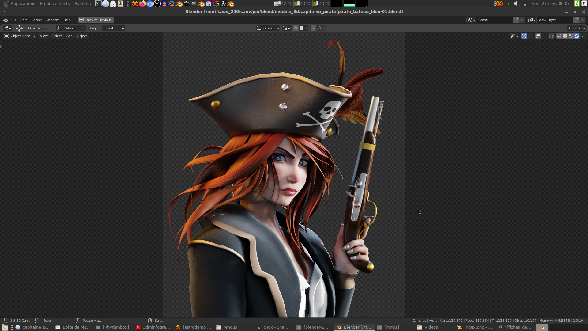Open the Drag Tweak dropdown
Image resolution: width=588 pixels, height=331 pixels.
click(113, 28)
